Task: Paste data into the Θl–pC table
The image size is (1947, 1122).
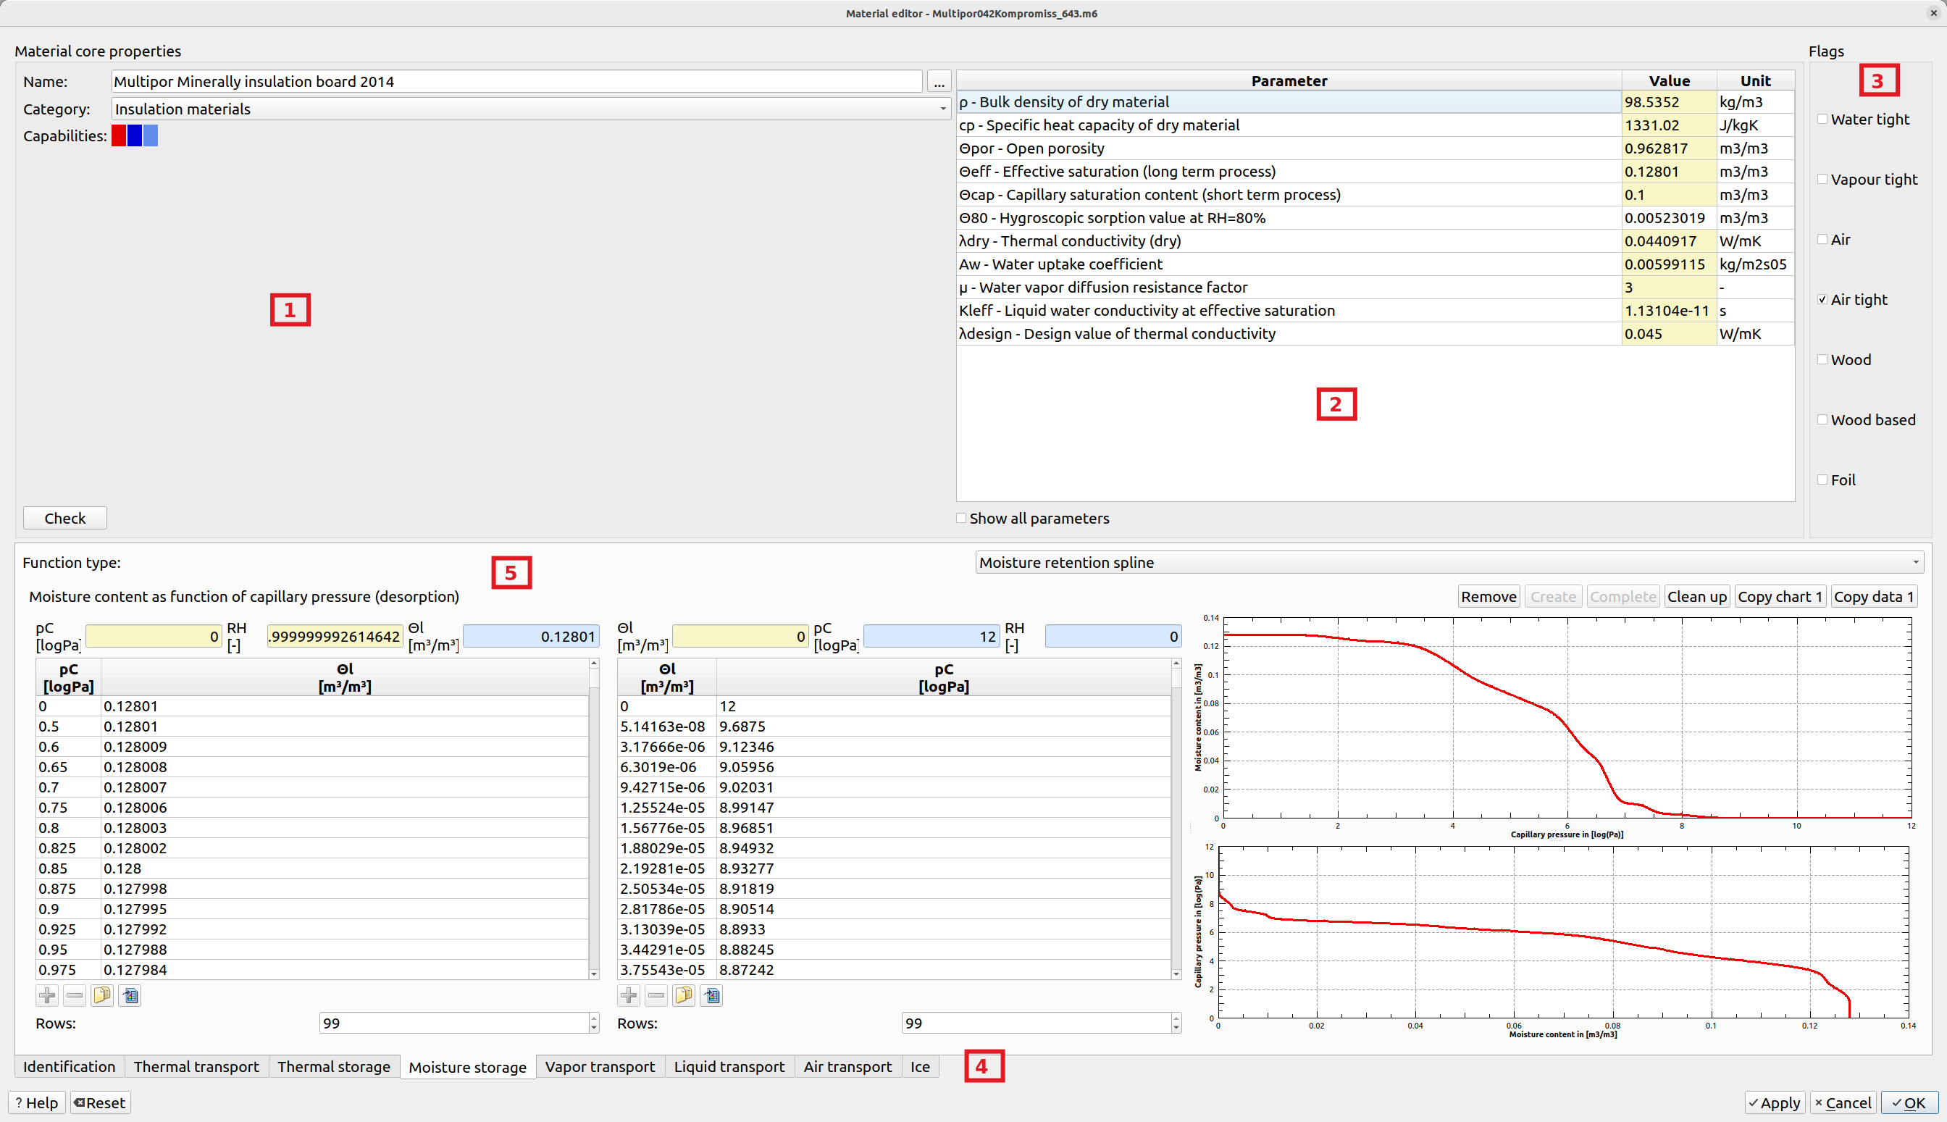Action: [711, 996]
